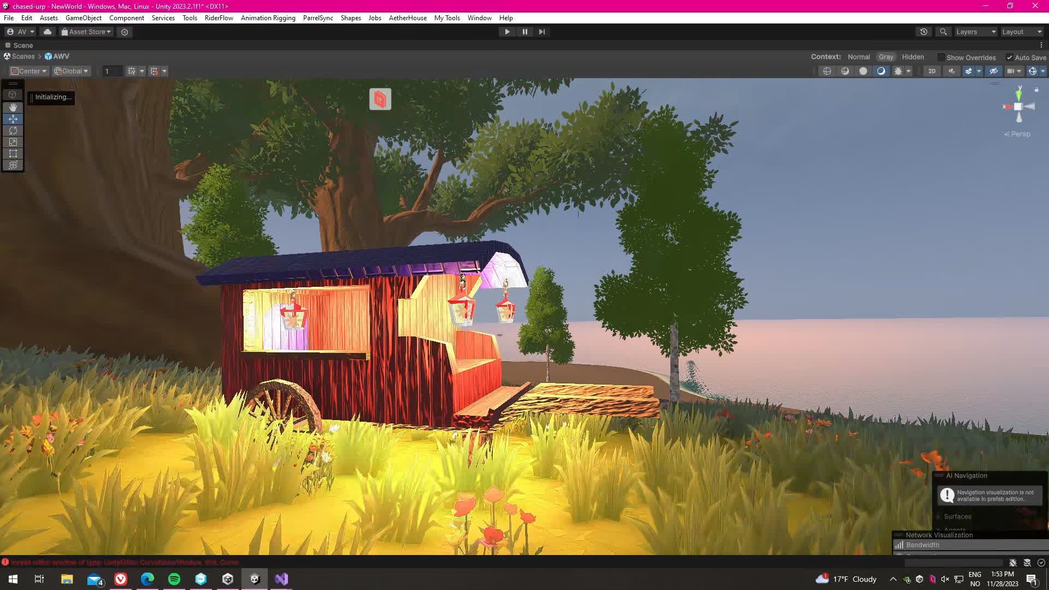This screenshot has height=590, width=1049.
Task: Select the Rotate tool
Action: tap(13, 131)
